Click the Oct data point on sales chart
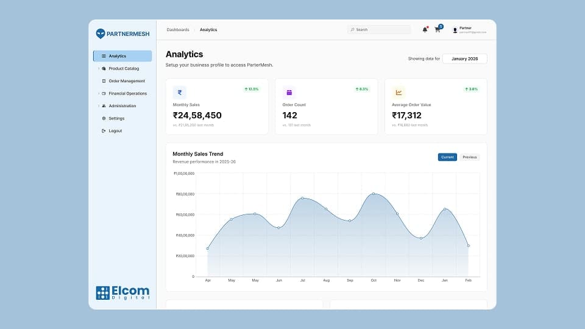This screenshot has height=329, width=585. tap(373, 194)
